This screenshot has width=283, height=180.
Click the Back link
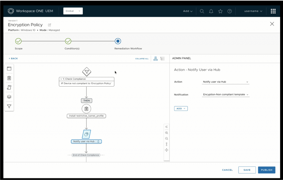tap(13, 59)
